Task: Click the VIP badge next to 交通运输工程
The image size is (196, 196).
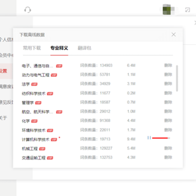Action: coord(50,158)
